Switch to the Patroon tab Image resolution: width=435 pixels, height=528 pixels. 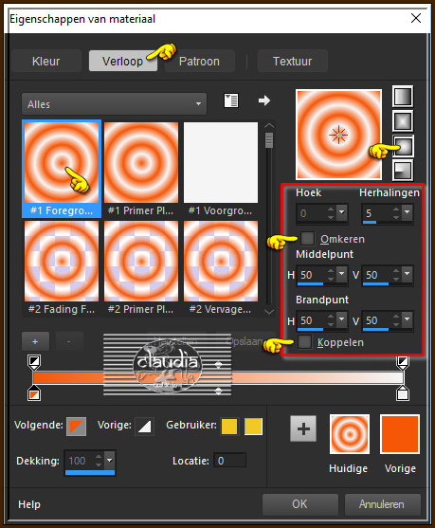coord(199,62)
